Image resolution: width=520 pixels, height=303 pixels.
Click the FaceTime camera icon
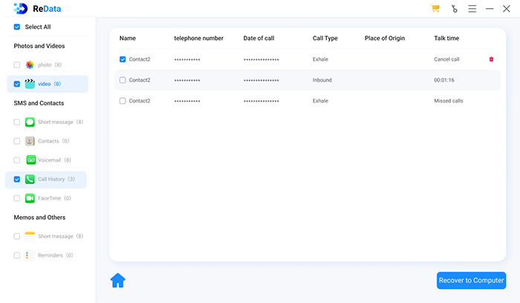tap(30, 198)
